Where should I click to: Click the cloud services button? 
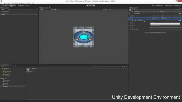153,6
